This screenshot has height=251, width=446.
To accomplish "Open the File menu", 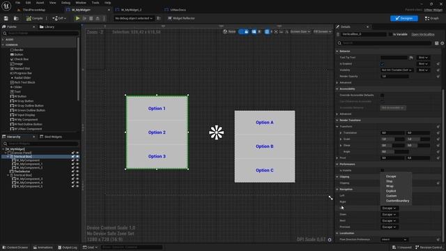I will coord(17,3).
